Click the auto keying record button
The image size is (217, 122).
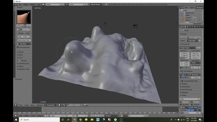[x=122, y=116]
